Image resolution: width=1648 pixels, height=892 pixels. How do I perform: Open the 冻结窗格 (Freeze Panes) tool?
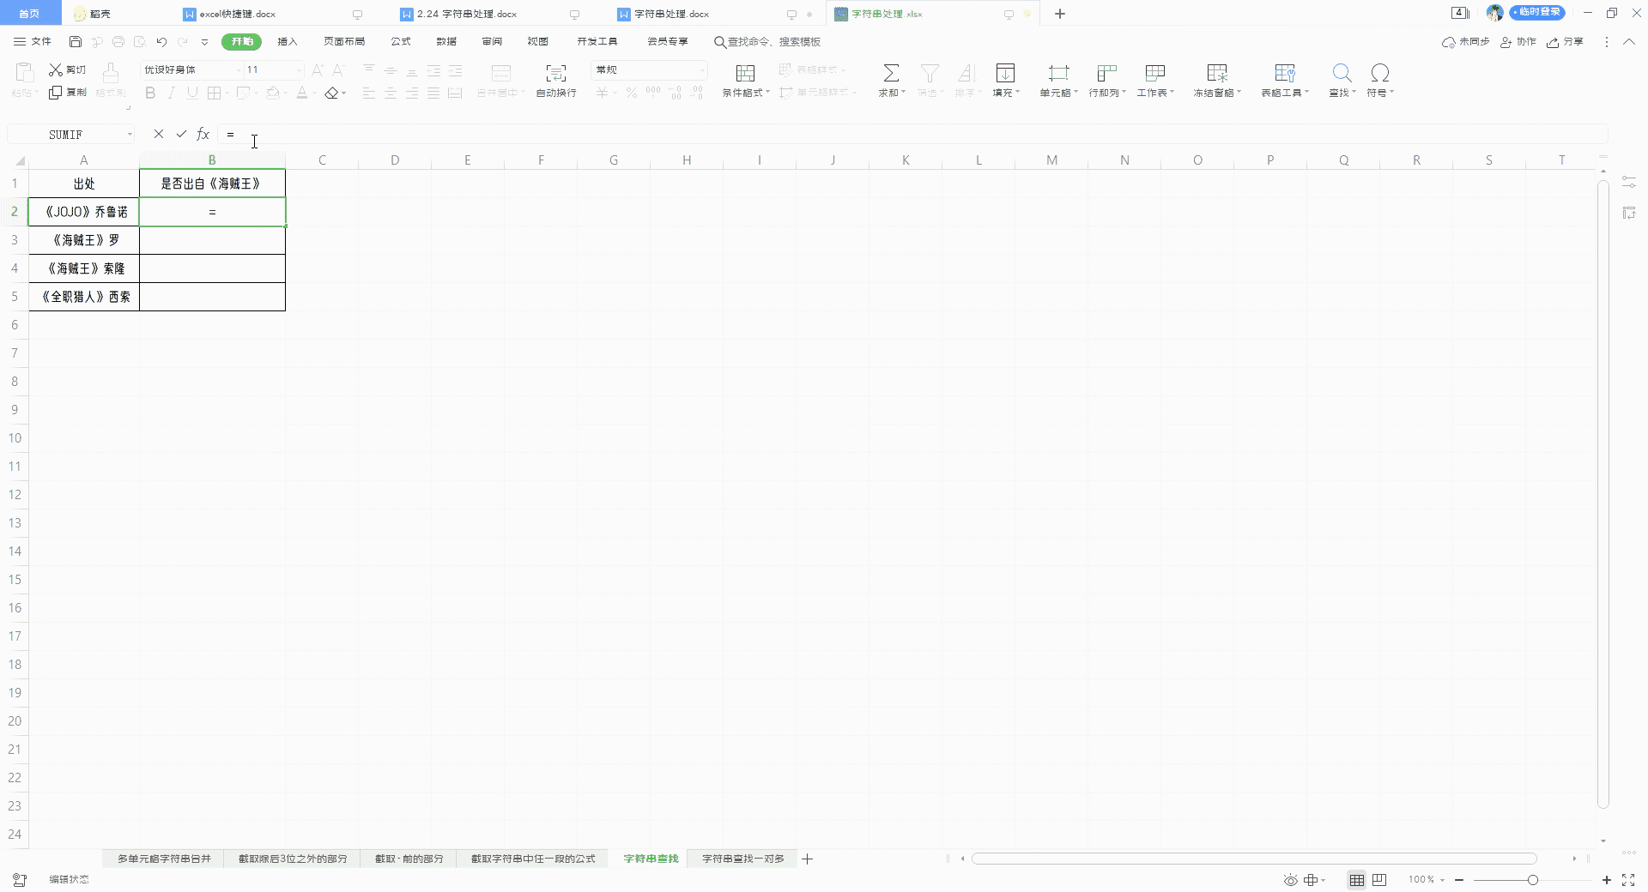coord(1215,77)
